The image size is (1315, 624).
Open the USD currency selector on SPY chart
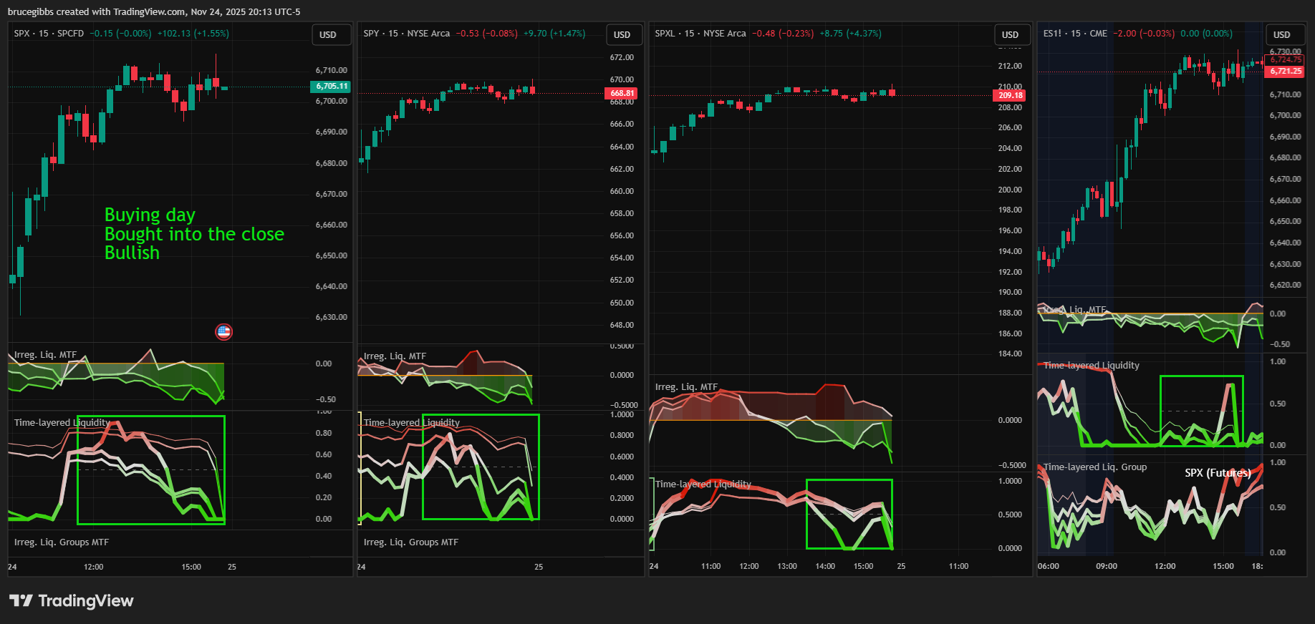coord(622,34)
